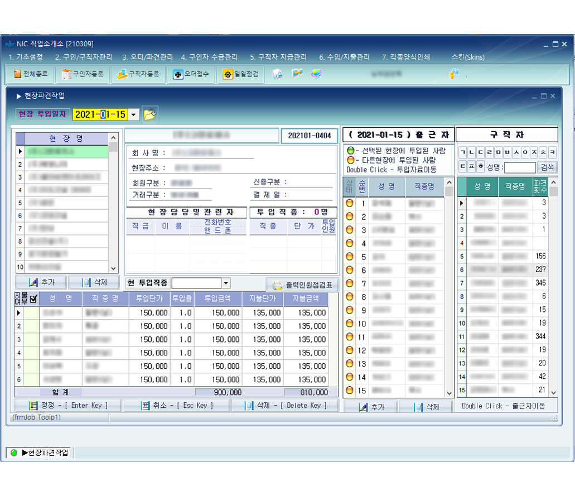Select the ㄱ consonant filter button
Viewport: 575px width, 496px height.
click(463, 152)
